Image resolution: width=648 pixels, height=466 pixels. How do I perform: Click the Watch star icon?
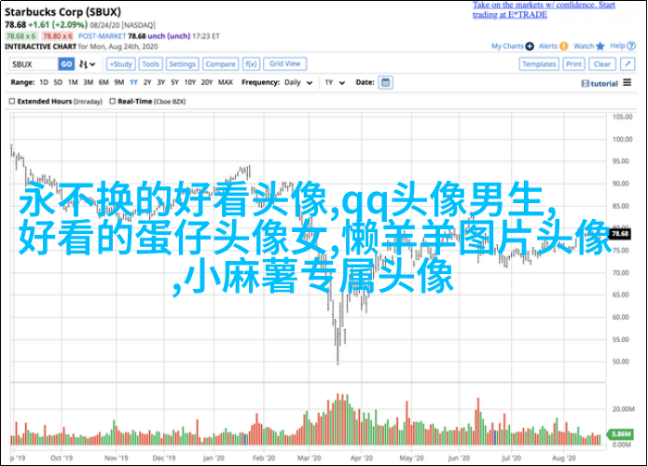coord(600,47)
